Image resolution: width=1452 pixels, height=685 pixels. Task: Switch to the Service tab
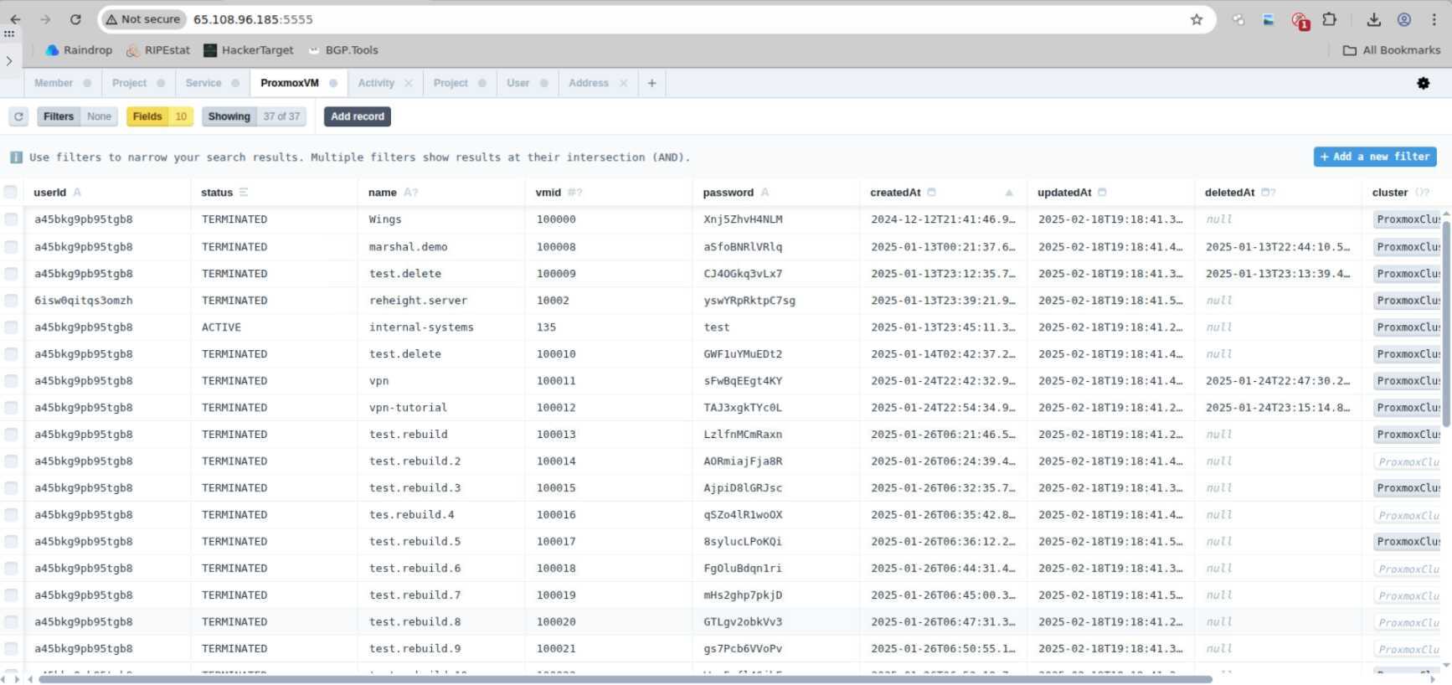pos(203,83)
